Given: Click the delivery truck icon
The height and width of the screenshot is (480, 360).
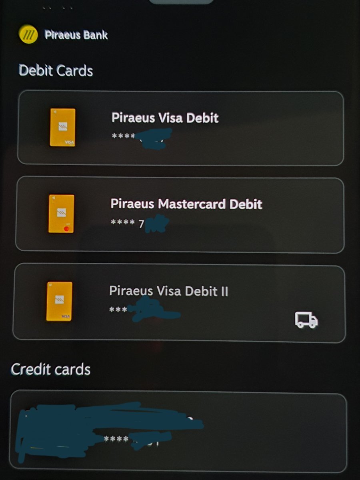Looking at the screenshot, I should click(x=306, y=320).
